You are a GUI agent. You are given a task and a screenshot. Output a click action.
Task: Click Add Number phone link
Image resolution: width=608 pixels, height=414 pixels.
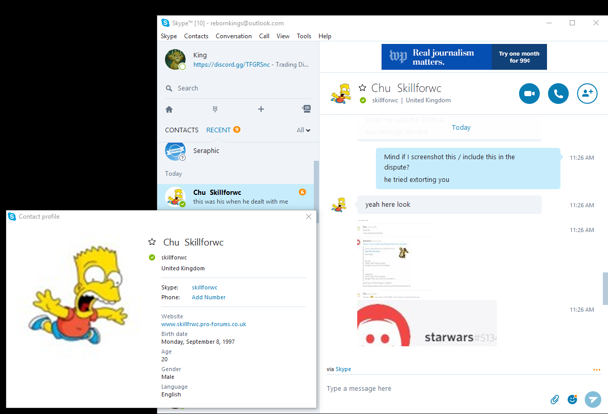[x=209, y=297]
